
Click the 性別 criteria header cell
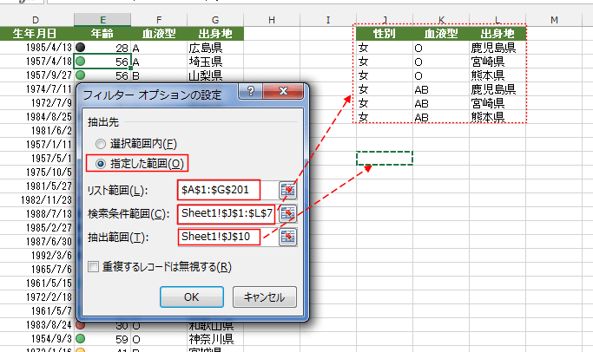click(385, 34)
